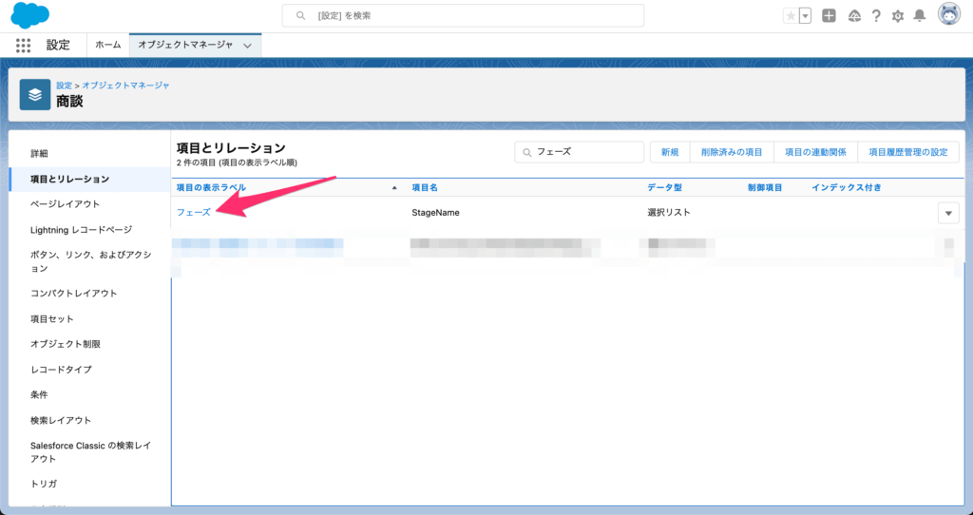Viewport: 973px width, 515px height.
Task: Switch to the ホーム tab
Action: pyautogui.click(x=108, y=45)
